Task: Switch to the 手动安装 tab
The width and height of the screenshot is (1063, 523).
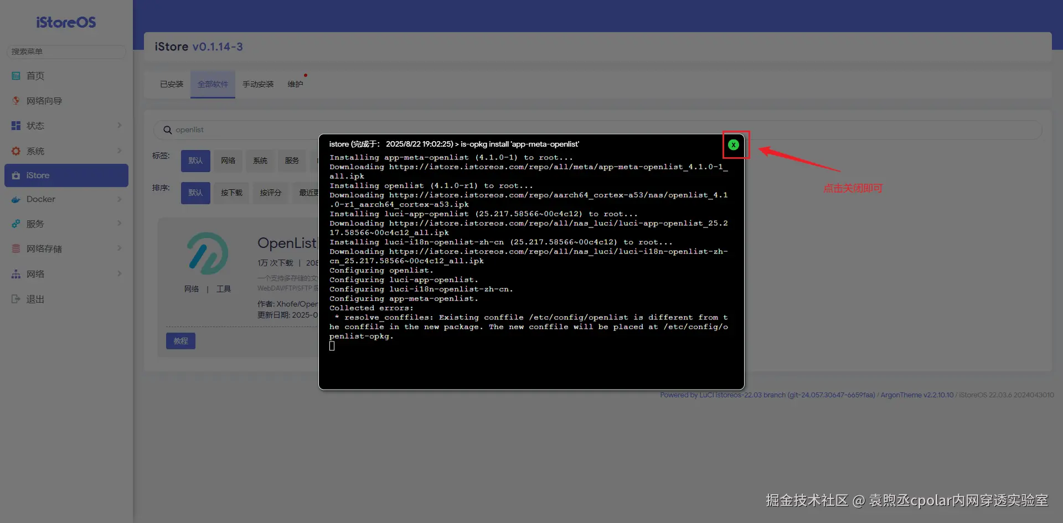Action: click(258, 84)
